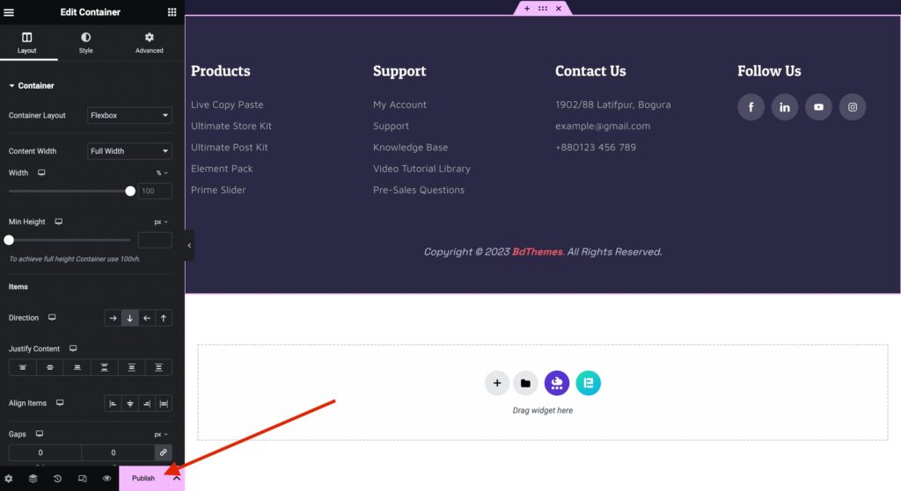Click the Width slider handle
This screenshot has height=491, width=901.
click(x=130, y=191)
